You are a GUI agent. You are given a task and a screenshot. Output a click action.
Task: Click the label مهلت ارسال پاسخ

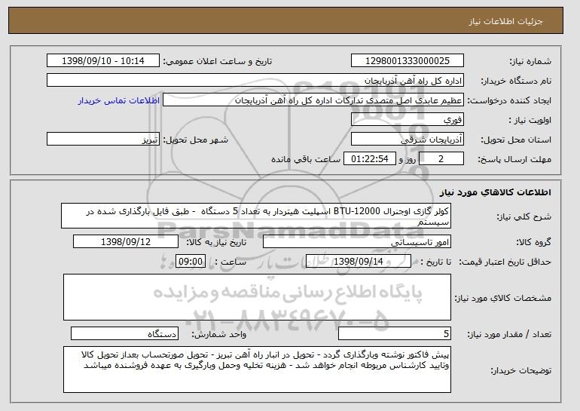pyautogui.click(x=514, y=160)
